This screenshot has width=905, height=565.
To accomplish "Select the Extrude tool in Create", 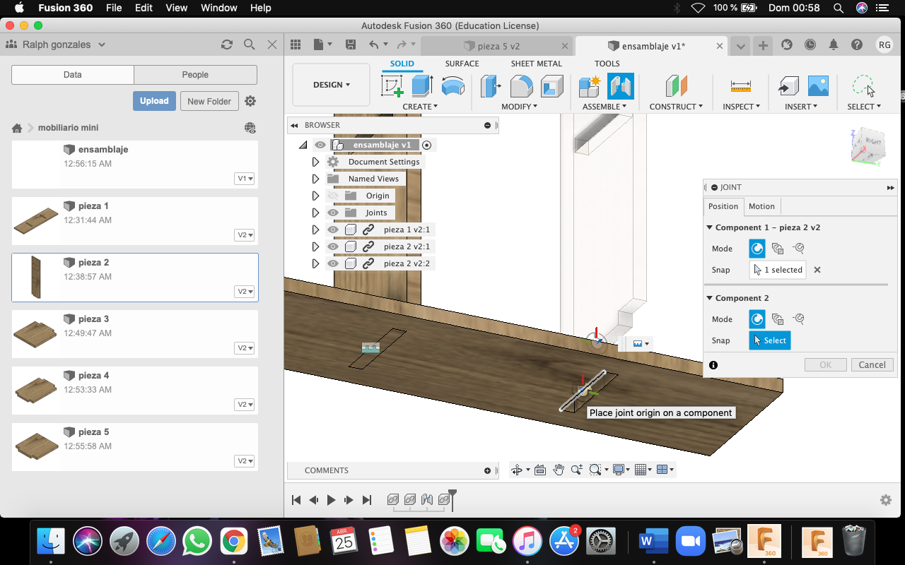I will [x=422, y=86].
